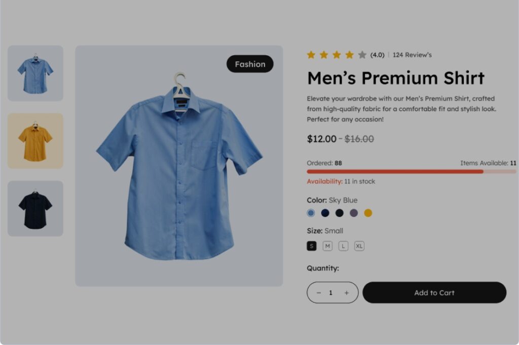Click the fifth gray rating star
The height and width of the screenshot is (345, 519).
click(362, 55)
